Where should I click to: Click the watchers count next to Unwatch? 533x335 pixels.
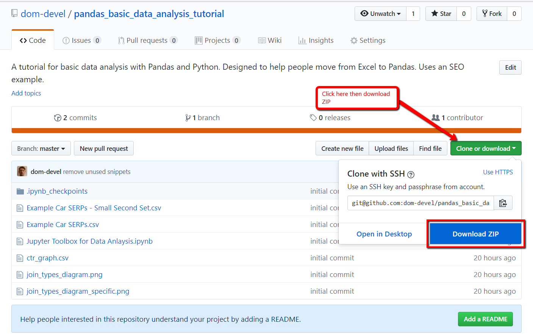pos(413,14)
